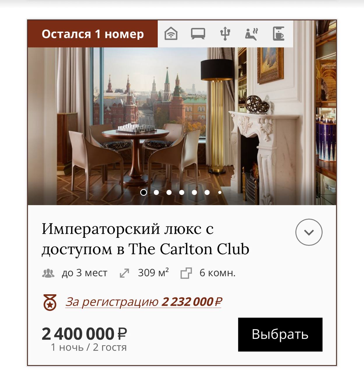The image size is (364, 373).
Task: Click the guests capacity icon
Action: pyautogui.click(x=48, y=273)
